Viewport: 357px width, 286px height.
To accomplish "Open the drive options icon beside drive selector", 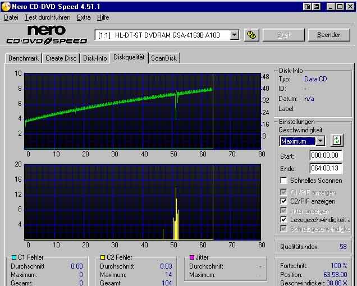I will [252, 35].
